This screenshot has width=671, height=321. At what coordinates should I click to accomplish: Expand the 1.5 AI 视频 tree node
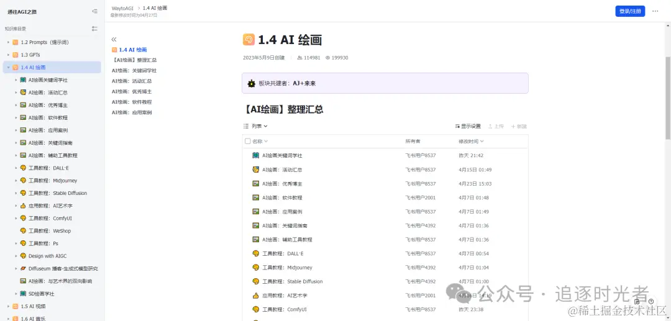8,306
